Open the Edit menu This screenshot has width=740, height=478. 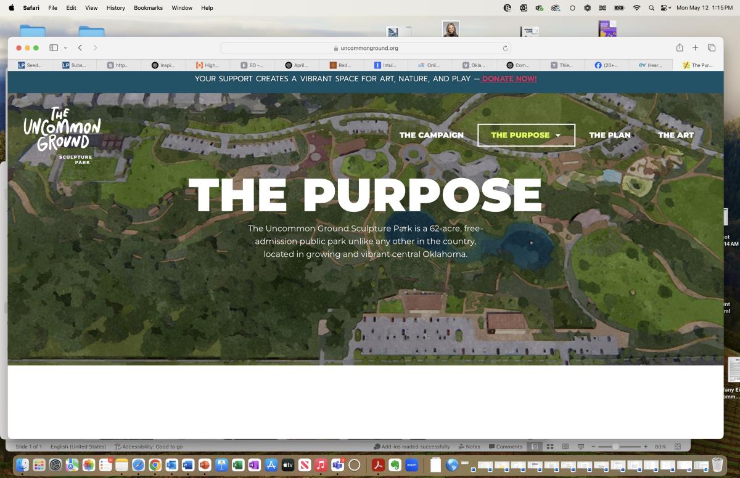72,8
